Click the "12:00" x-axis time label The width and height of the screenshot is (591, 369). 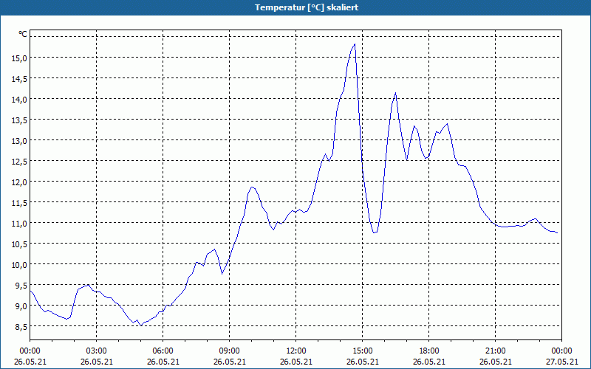(296, 351)
